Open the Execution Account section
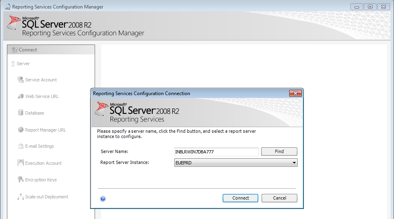The height and width of the screenshot is (219, 394). click(x=43, y=163)
